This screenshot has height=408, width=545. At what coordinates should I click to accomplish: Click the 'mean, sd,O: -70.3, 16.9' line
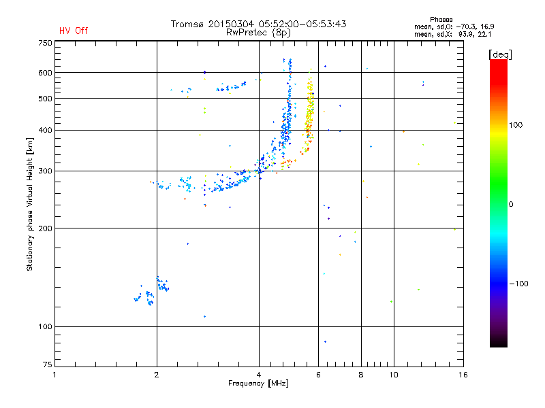[454, 27]
